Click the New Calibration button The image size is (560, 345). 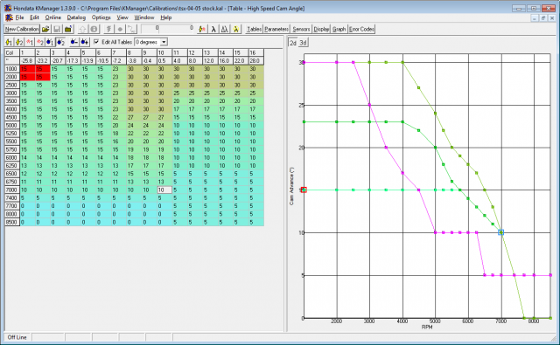pyautogui.click(x=22, y=29)
